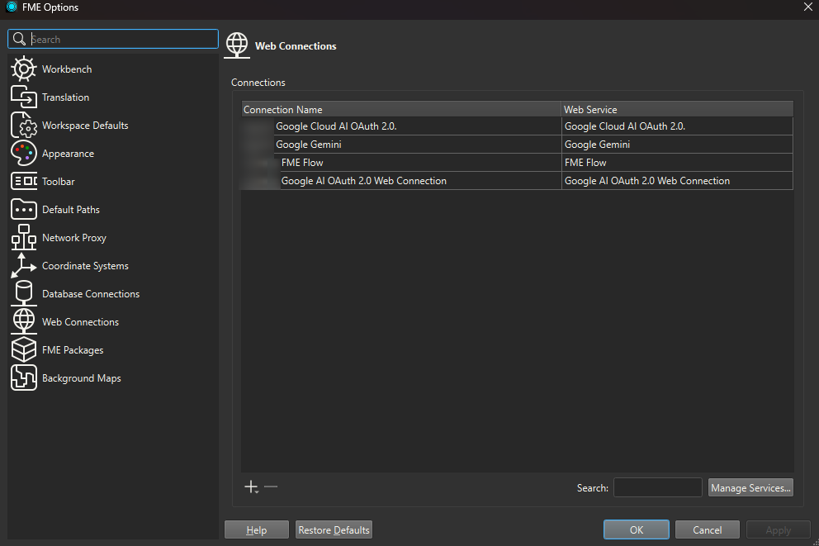Image resolution: width=819 pixels, height=546 pixels.
Task: Click the Network Proxy icon
Action: click(x=23, y=238)
